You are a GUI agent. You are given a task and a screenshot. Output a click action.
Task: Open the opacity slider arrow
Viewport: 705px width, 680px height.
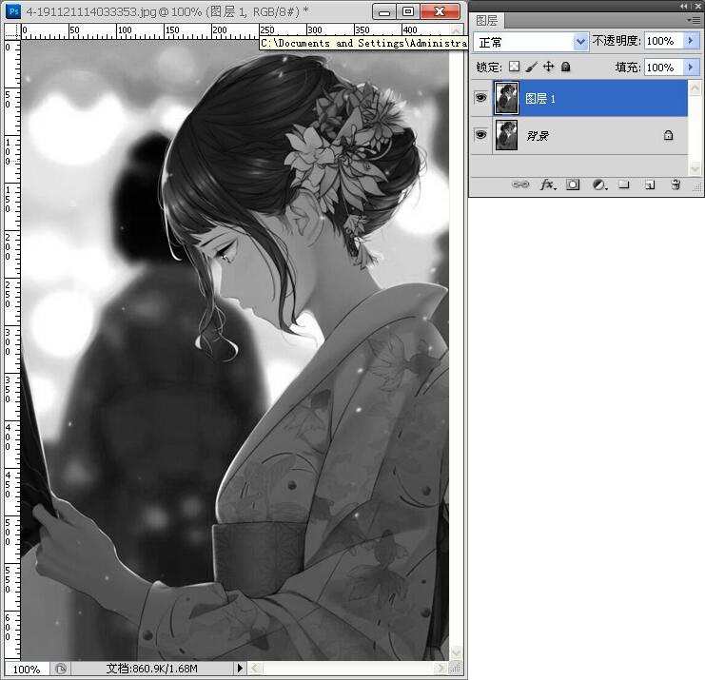(x=691, y=41)
